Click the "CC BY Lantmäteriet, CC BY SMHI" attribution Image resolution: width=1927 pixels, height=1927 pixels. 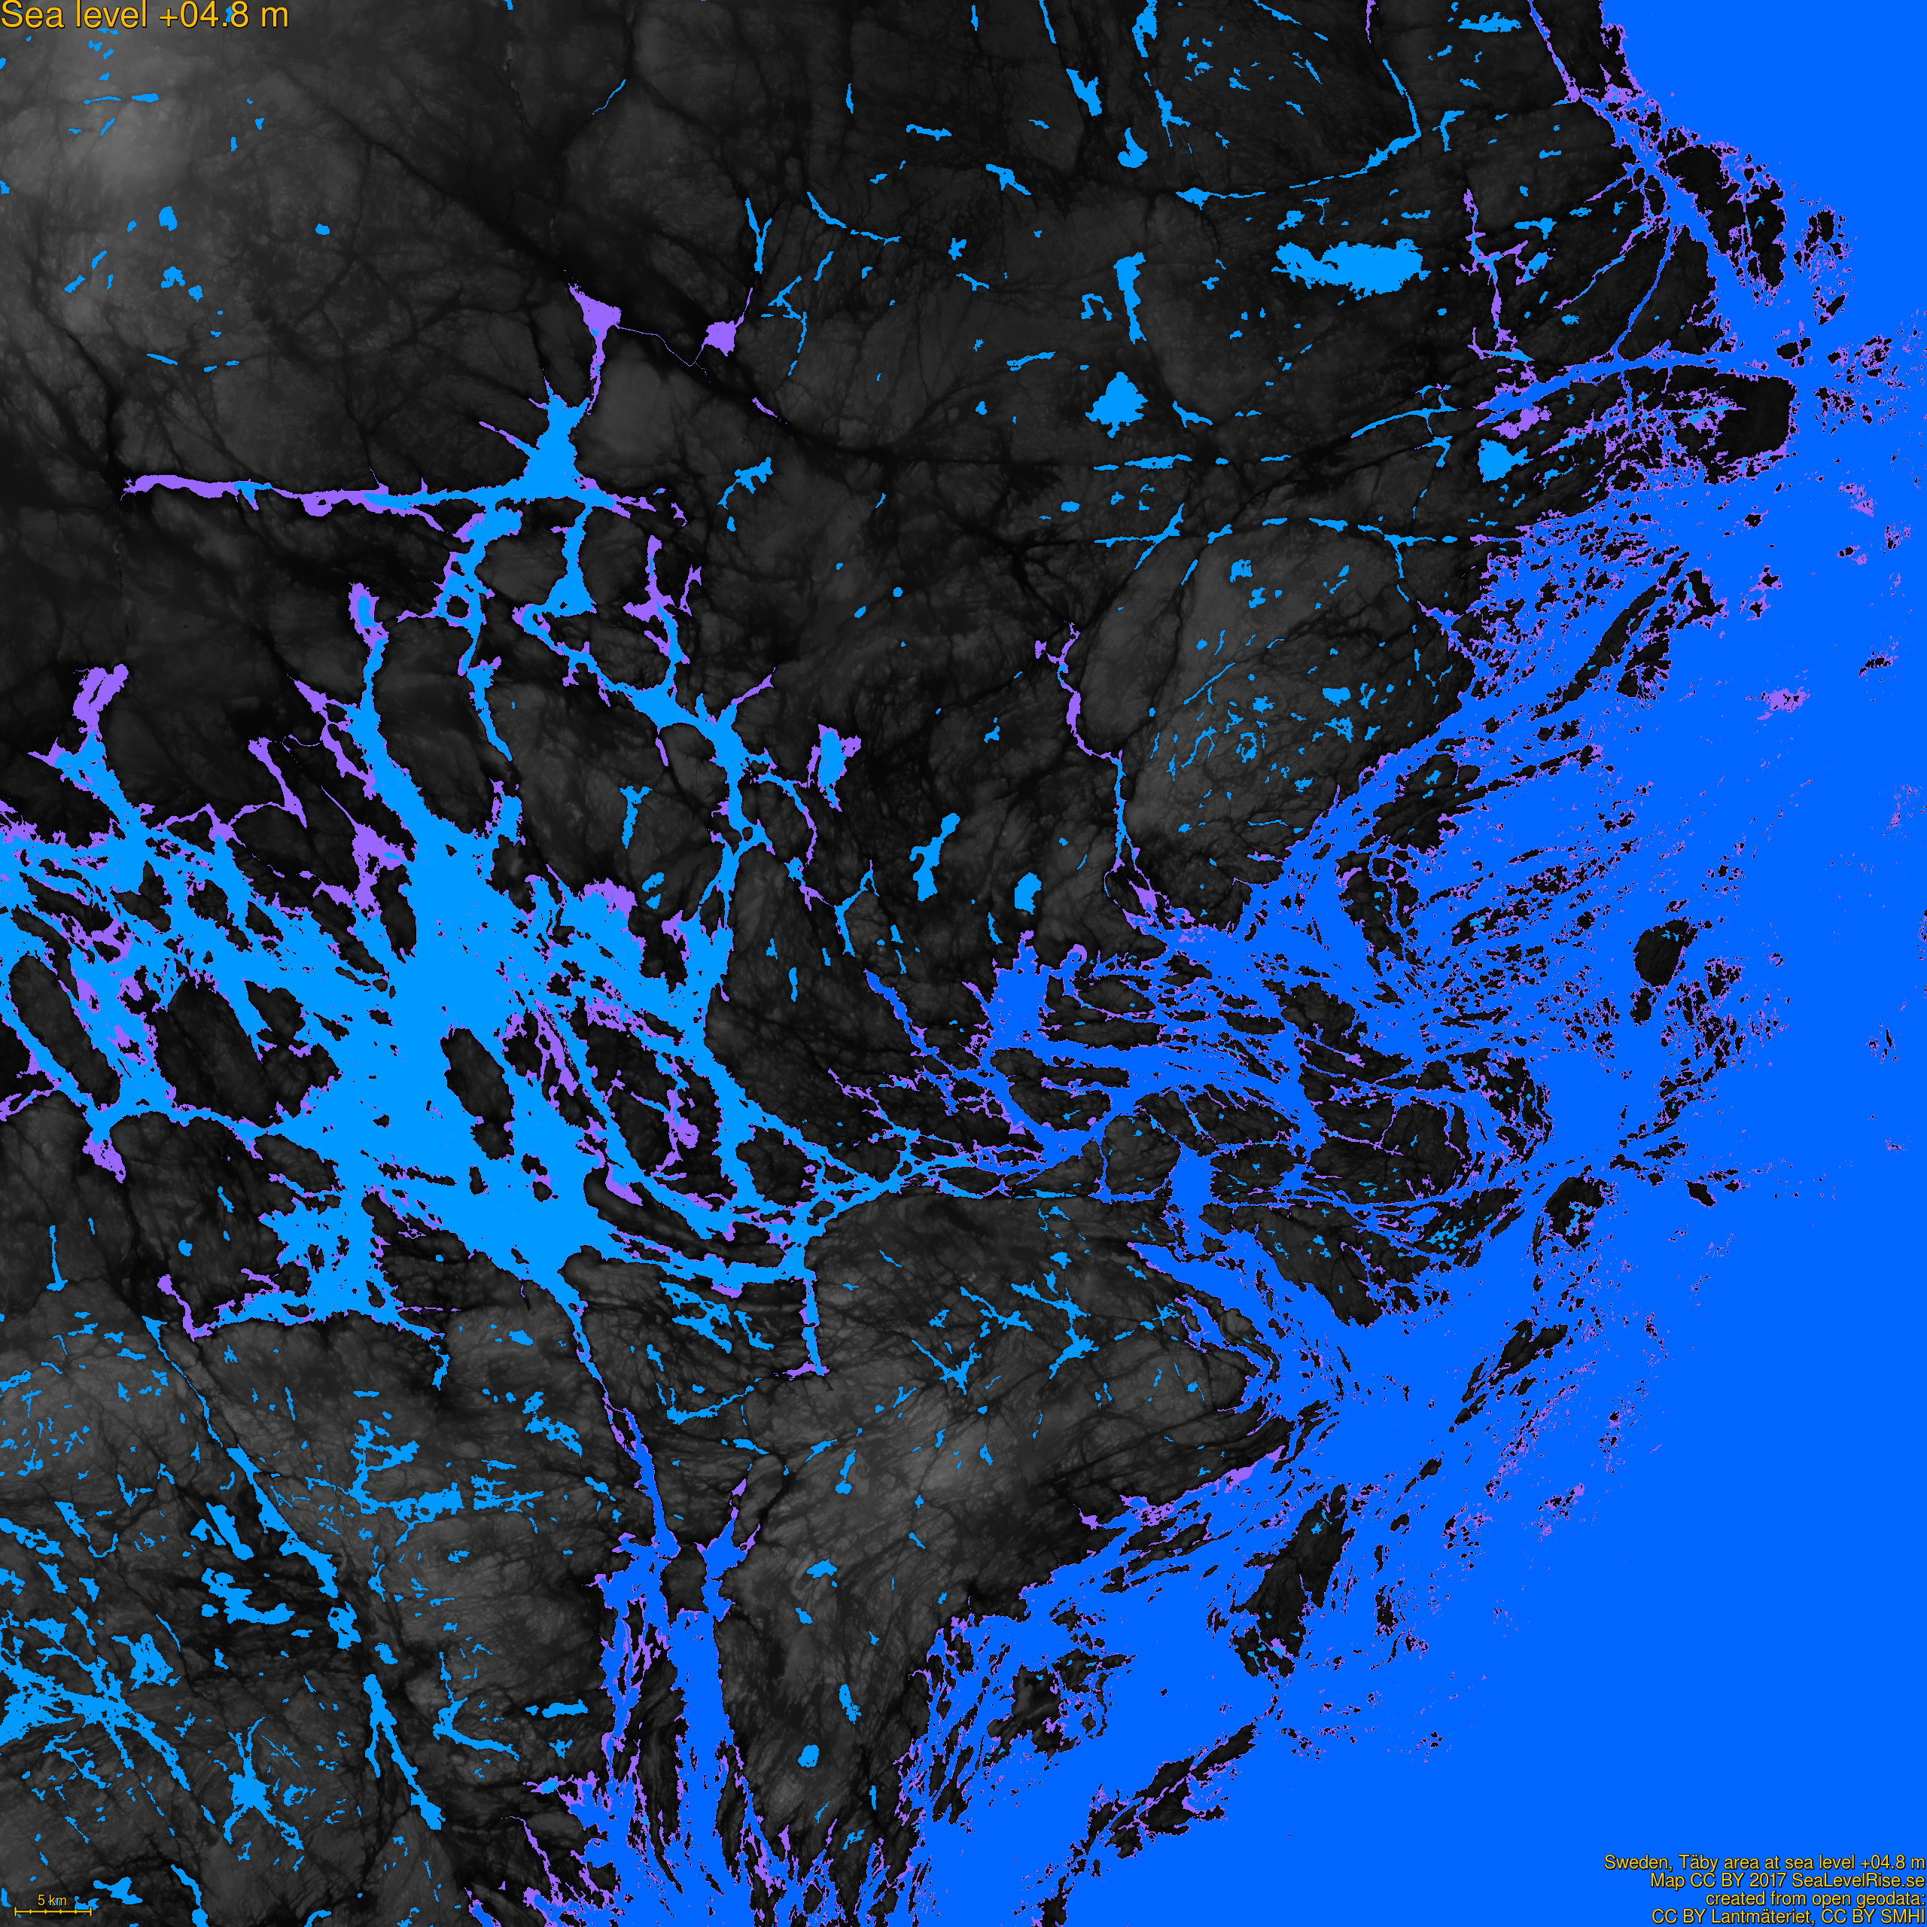(x=1787, y=1917)
